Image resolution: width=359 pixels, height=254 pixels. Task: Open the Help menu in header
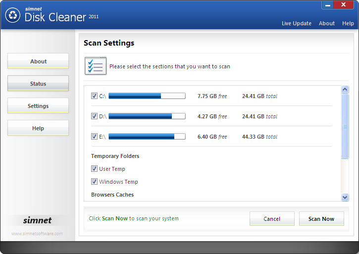tap(348, 23)
